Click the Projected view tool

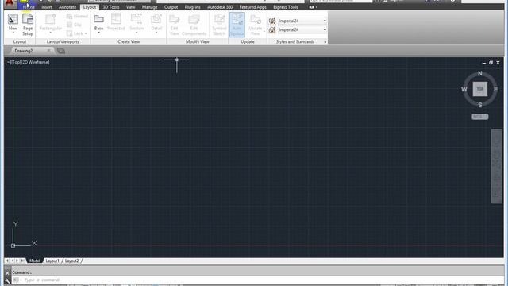click(x=116, y=22)
